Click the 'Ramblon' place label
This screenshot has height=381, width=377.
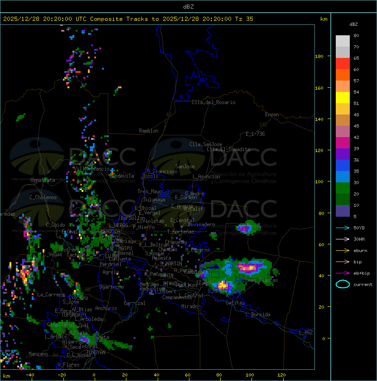point(149,131)
